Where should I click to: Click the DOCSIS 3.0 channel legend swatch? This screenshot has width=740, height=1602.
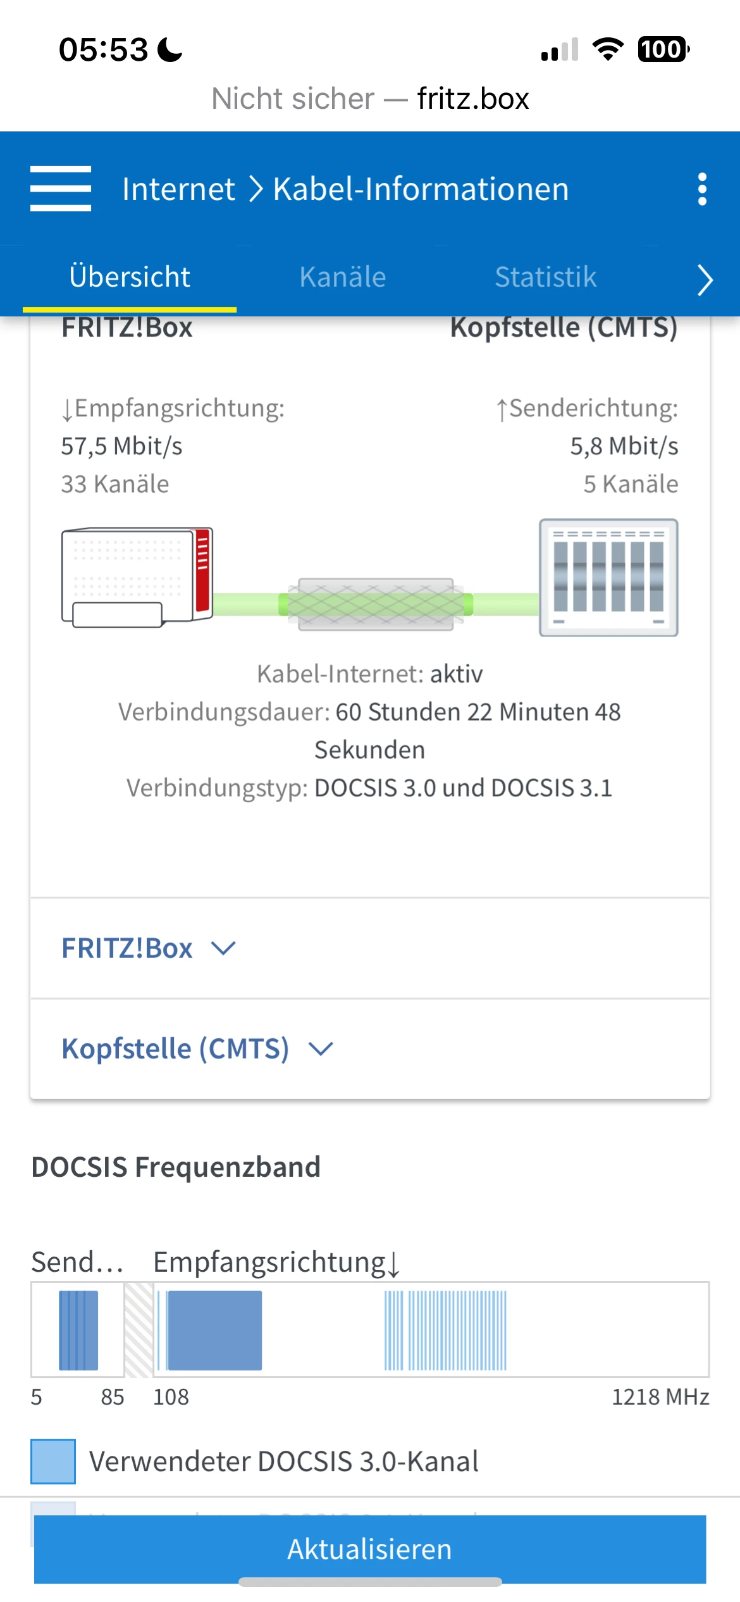(53, 1462)
